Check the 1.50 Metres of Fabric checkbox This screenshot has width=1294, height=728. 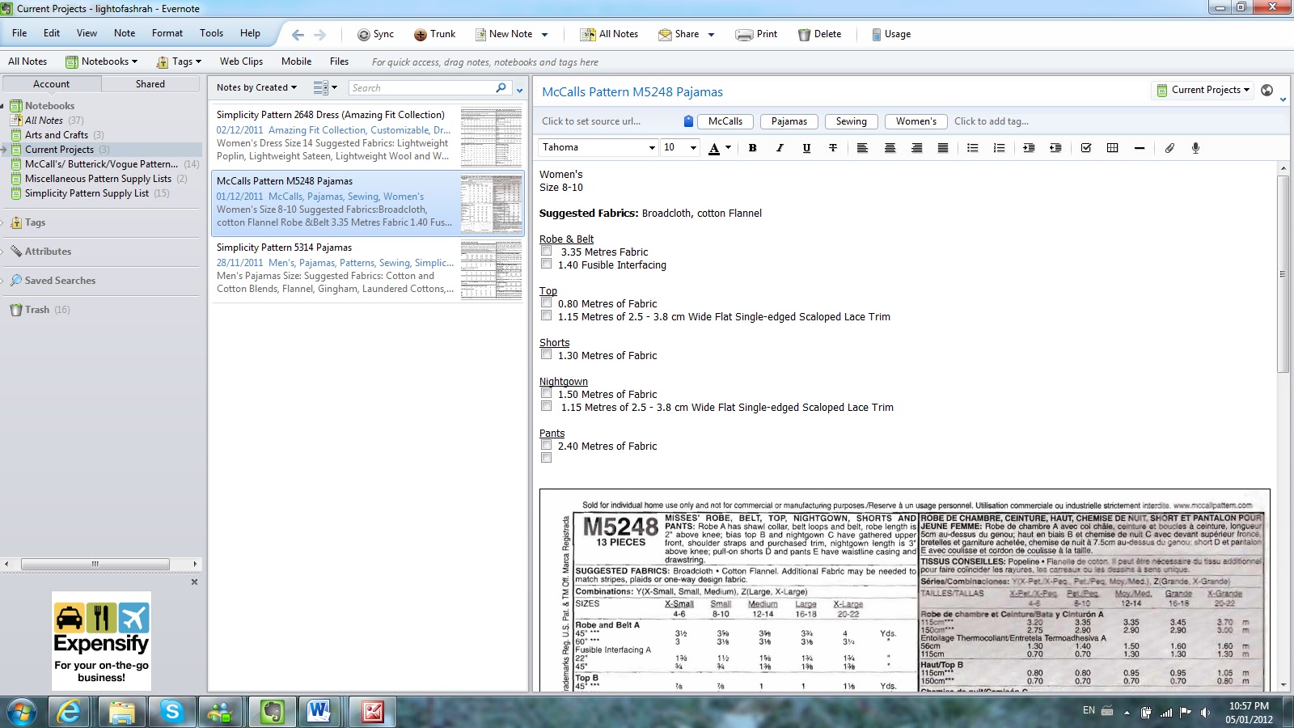click(x=547, y=393)
